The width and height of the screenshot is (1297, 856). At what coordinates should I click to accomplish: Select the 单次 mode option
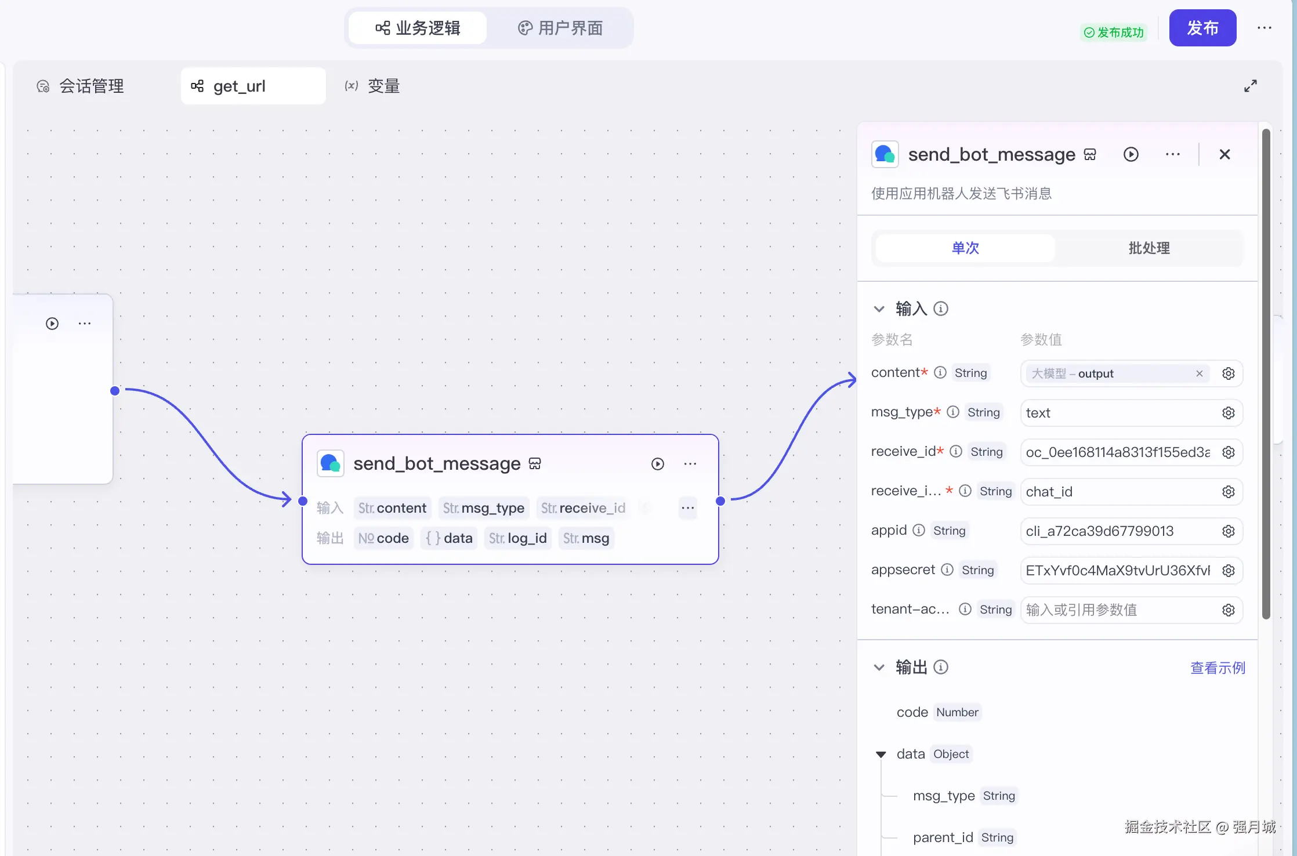pyautogui.click(x=965, y=248)
